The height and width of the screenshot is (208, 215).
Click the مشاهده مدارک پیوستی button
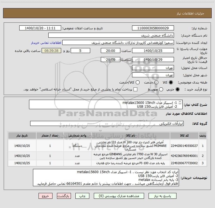119,196
